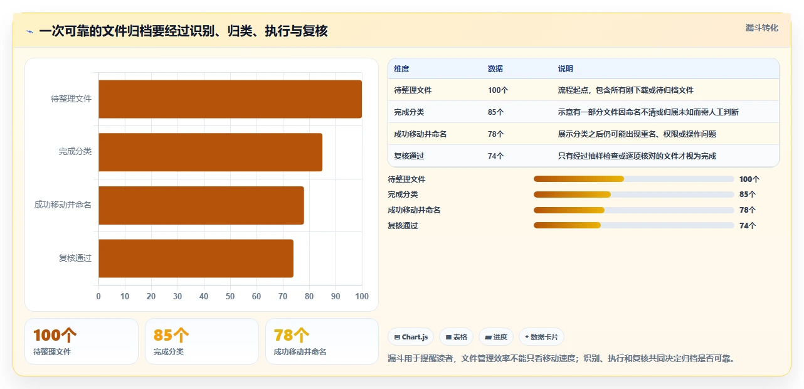Viewport: 804px width, 389px height.
Task: Click the 完成分类 progress bar
Action: 633,194
